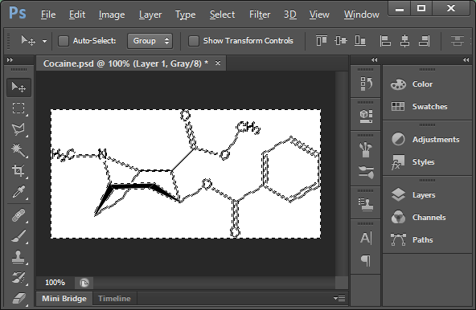Switch to the Mini Bridge tab
Image resolution: width=476 pixels, height=310 pixels.
[64, 299]
